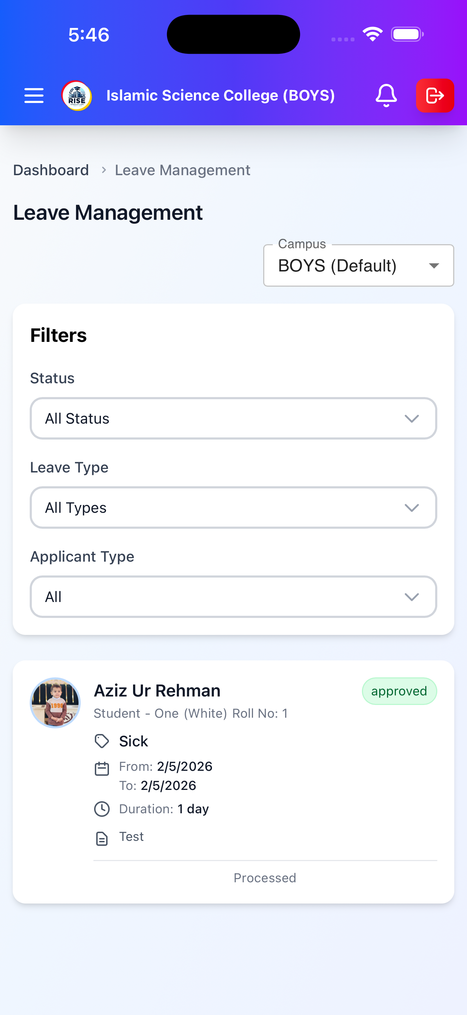Click Leave Management breadcrumb item
The height and width of the screenshot is (1015, 467).
(183, 170)
